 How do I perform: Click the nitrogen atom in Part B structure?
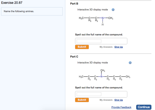(103, 18)
